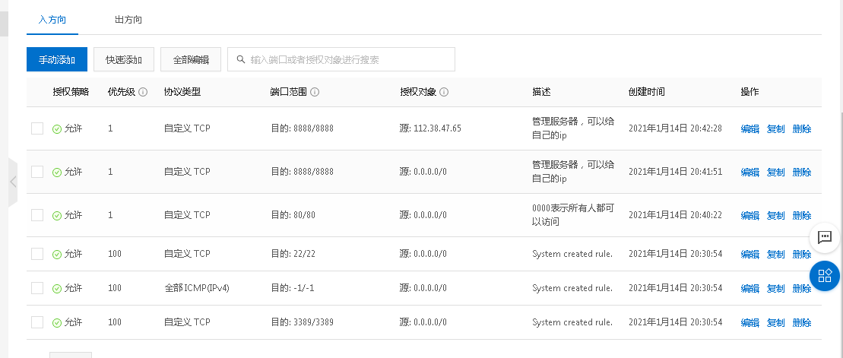Check the box for 3389/3389 rule
This screenshot has height=358, width=843.
[x=37, y=322]
